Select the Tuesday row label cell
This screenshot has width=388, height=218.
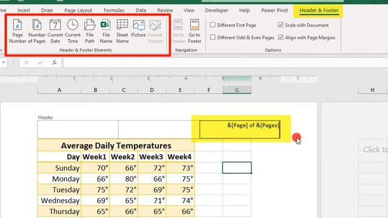(x=59, y=190)
